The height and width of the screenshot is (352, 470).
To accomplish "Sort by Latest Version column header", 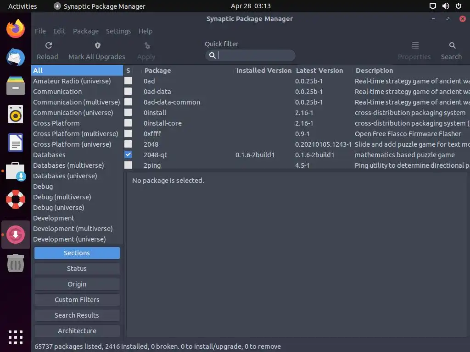I will click(323, 71).
